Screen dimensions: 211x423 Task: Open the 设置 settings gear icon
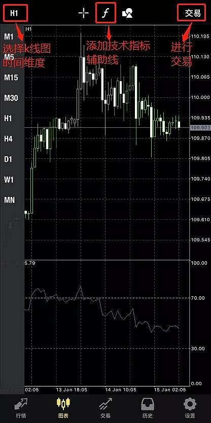190,404
